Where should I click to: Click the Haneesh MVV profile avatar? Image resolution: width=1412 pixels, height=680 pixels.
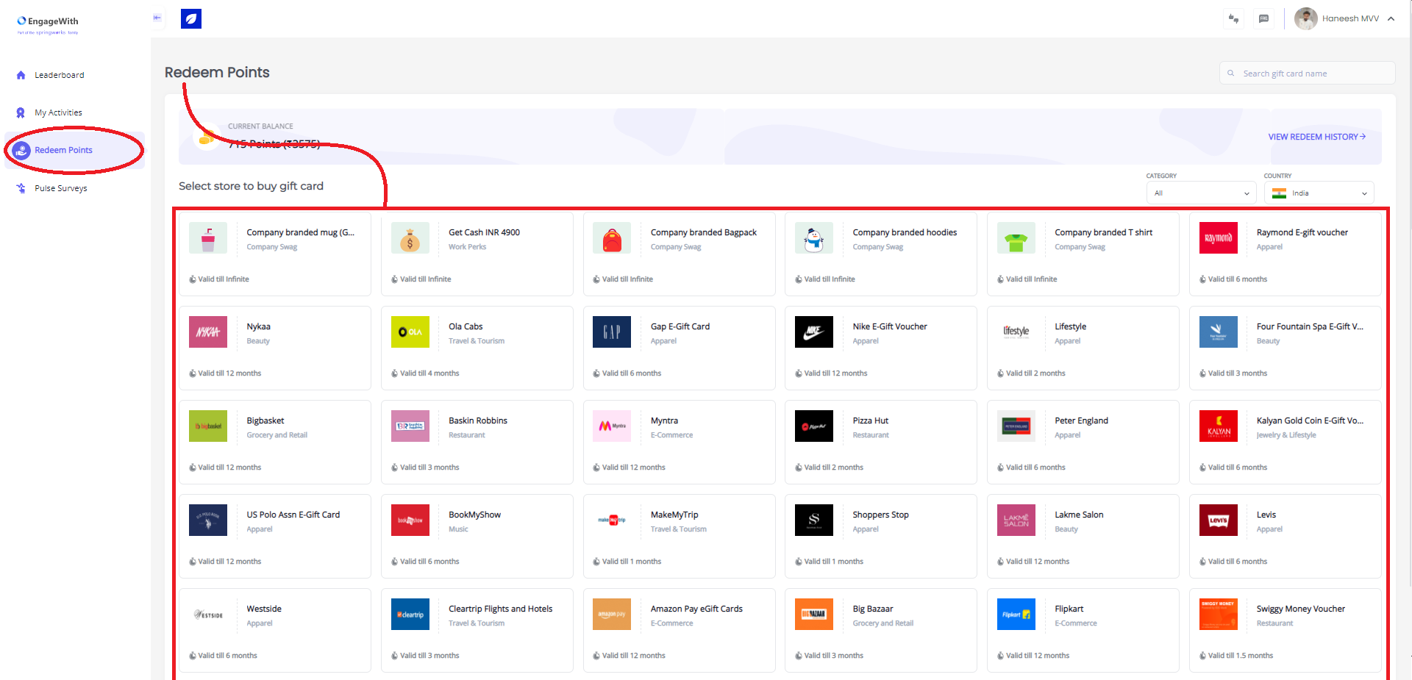[1305, 18]
